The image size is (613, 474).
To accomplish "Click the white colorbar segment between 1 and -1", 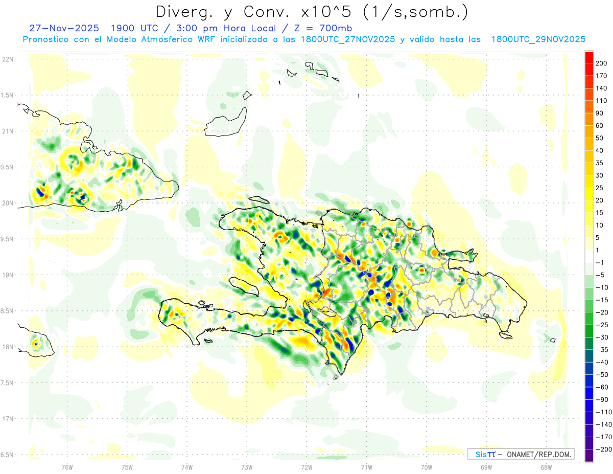I will point(589,256).
